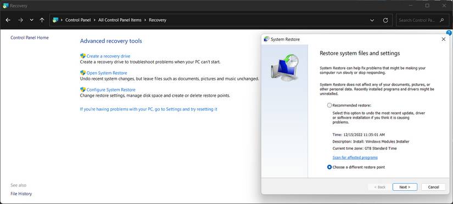Open Scan for affected programs link

tap(355, 158)
